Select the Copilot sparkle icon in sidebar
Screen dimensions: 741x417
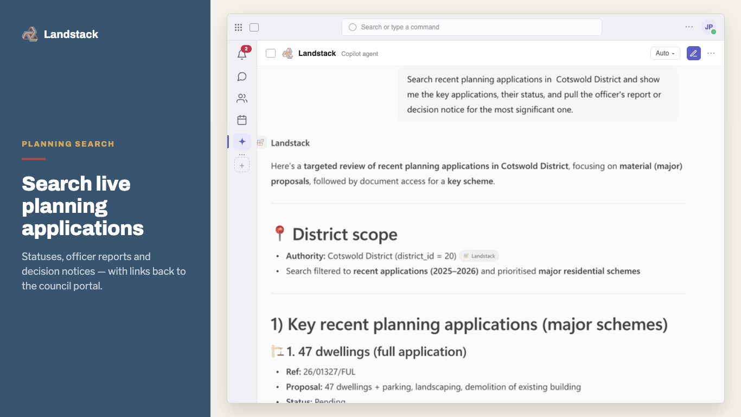pyautogui.click(x=242, y=142)
